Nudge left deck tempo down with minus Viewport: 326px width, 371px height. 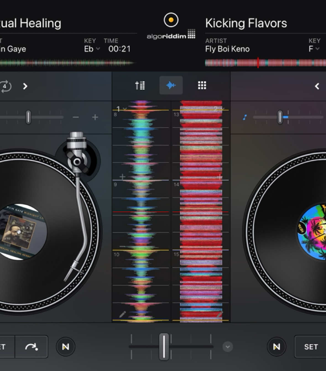coord(76,117)
